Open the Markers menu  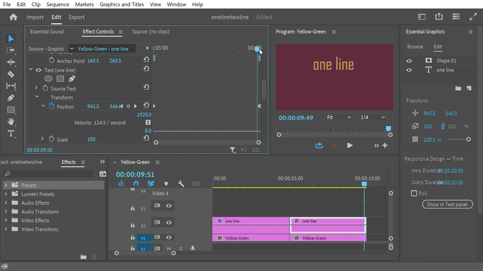click(x=85, y=4)
